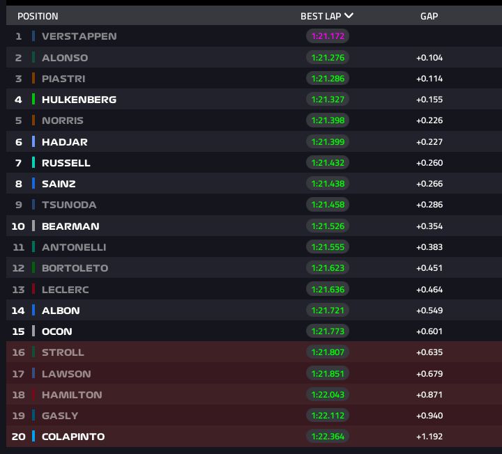Click Leclerc's 1:21.636 lap time badge
The height and width of the screenshot is (454, 502).
328,289
